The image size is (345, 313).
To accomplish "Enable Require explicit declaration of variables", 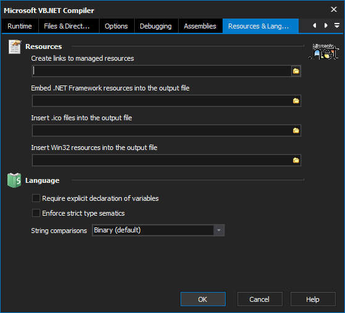I will tap(36, 198).
